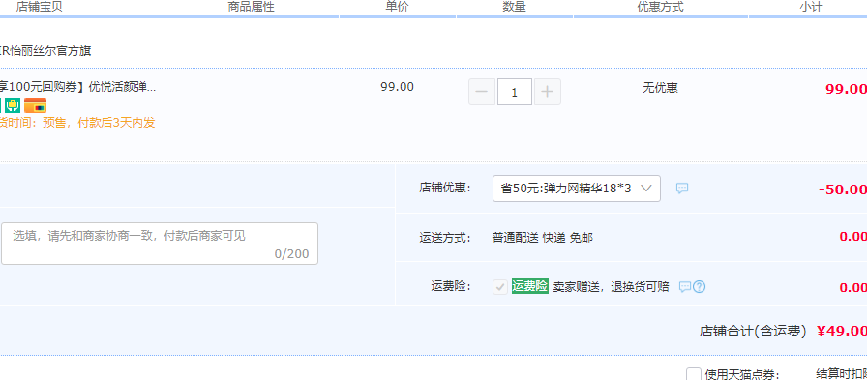Click the green hands-holding-bag service icon
Screen dimensions: 867x380
(x=13, y=105)
